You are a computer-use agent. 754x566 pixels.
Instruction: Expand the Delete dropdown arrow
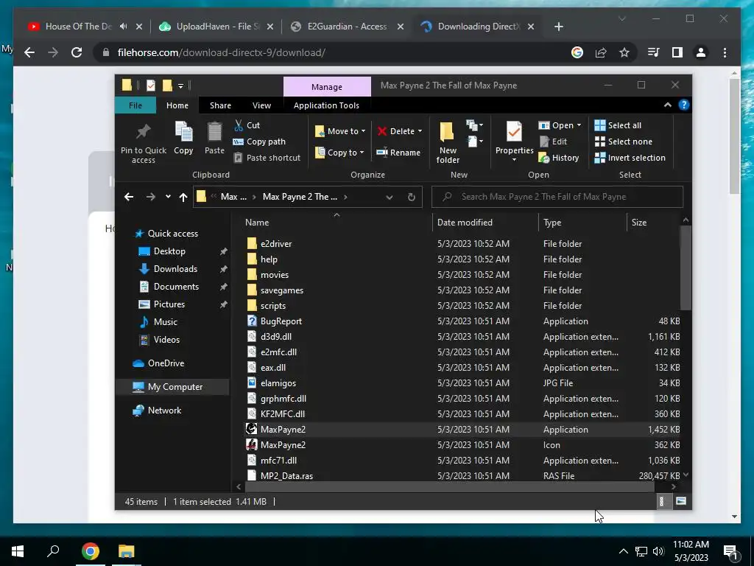(420, 131)
